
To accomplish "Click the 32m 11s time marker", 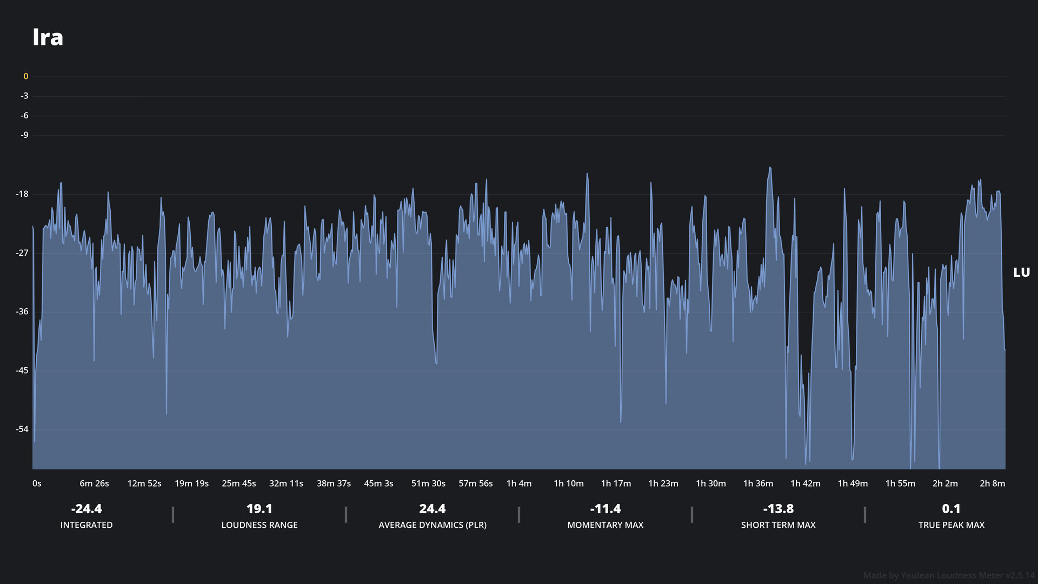I will (286, 483).
